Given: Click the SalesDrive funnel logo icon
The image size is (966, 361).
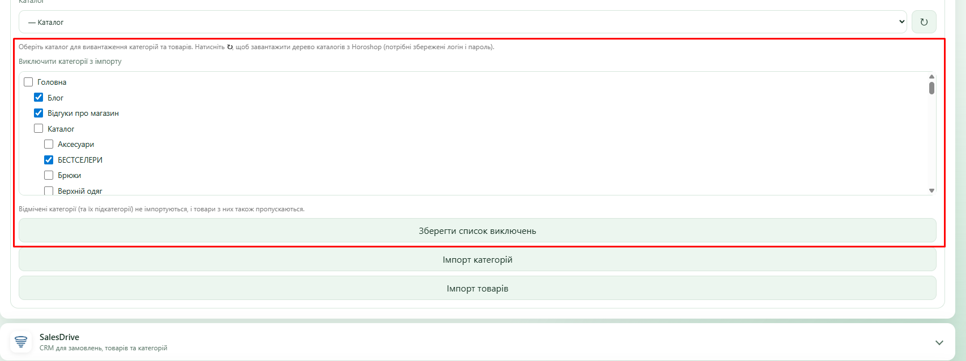Looking at the screenshot, I should click(21, 342).
